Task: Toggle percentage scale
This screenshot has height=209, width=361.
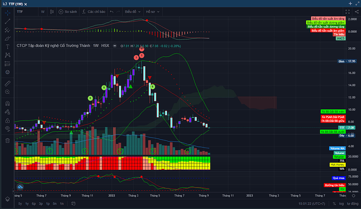Action: click(x=334, y=203)
